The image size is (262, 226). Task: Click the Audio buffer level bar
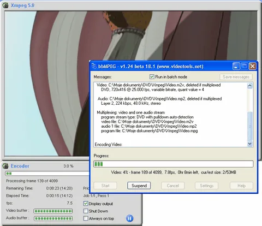pos(53,218)
